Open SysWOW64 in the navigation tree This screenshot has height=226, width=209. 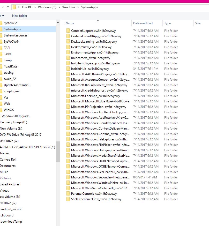click(12, 42)
